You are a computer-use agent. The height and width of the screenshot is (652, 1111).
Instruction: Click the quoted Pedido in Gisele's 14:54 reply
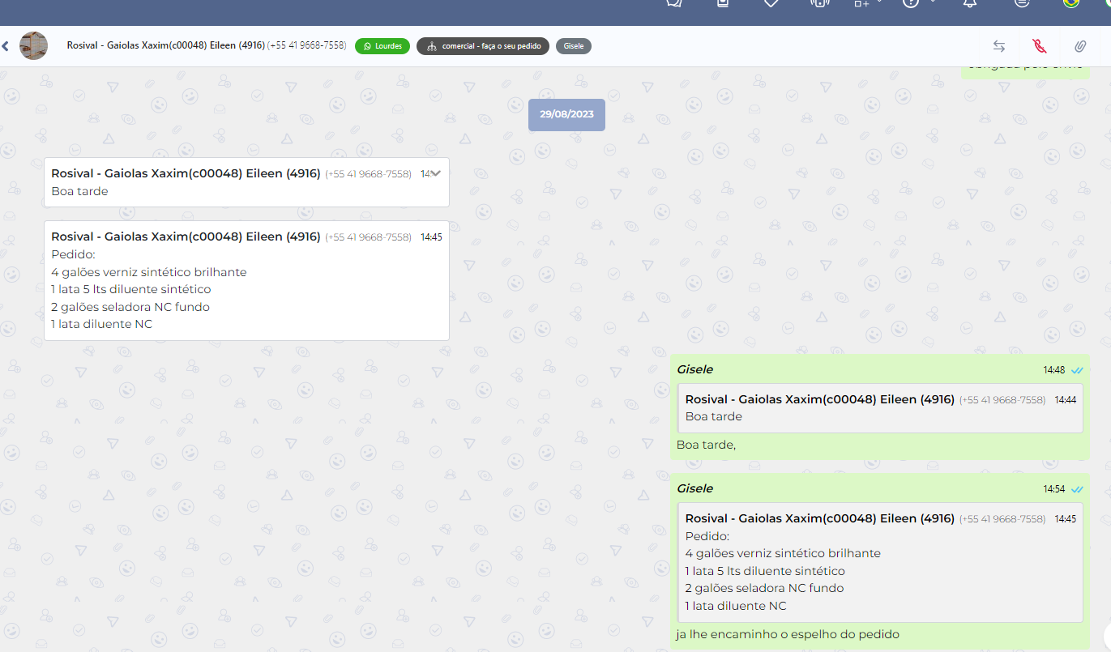(x=880, y=562)
